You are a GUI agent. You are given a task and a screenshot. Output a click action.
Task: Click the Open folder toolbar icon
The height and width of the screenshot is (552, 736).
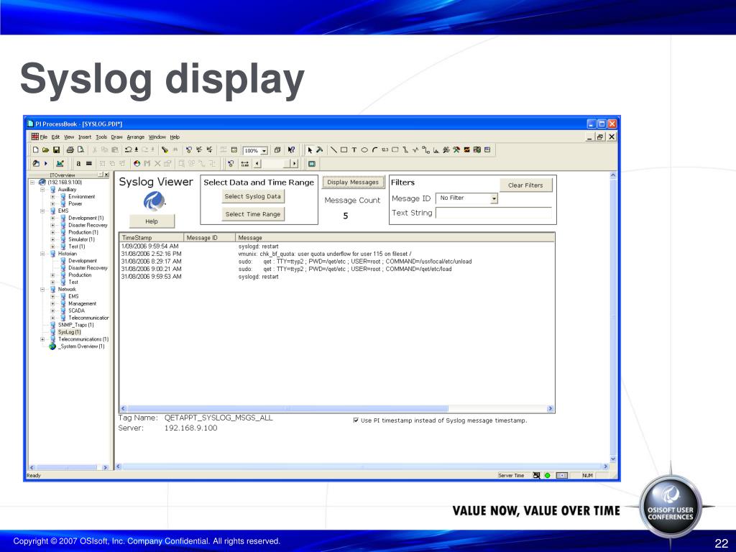coord(45,150)
